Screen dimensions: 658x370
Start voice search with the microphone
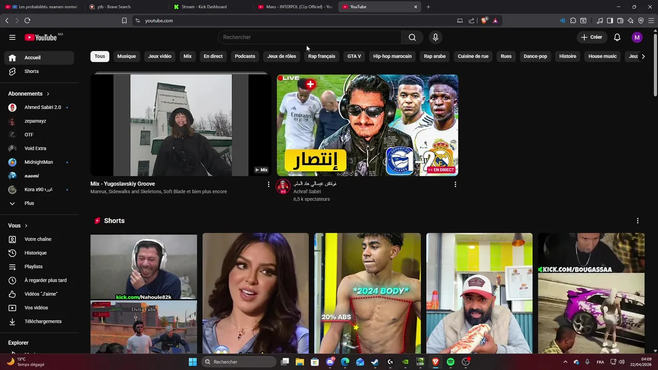(x=435, y=37)
